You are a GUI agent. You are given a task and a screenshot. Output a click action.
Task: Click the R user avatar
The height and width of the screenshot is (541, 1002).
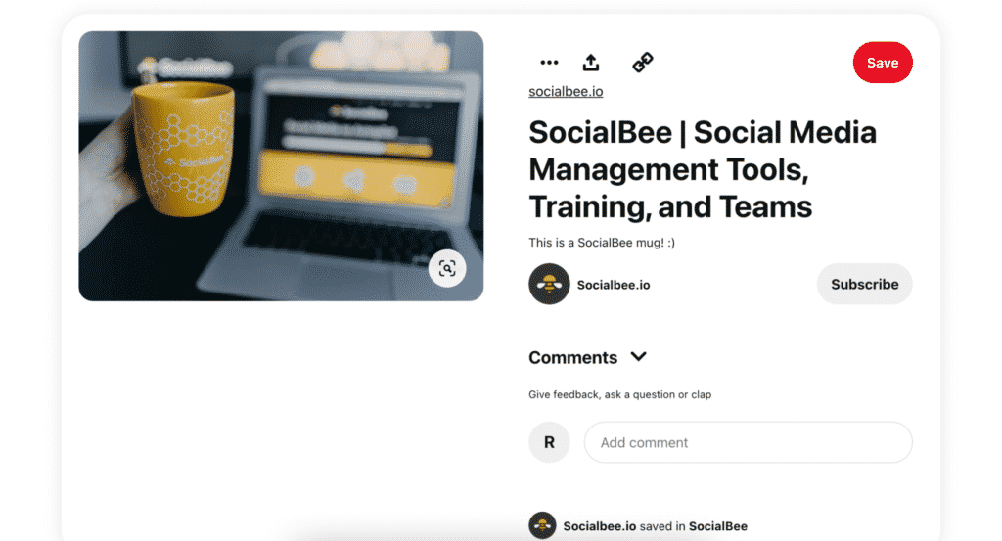pos(549,442)
